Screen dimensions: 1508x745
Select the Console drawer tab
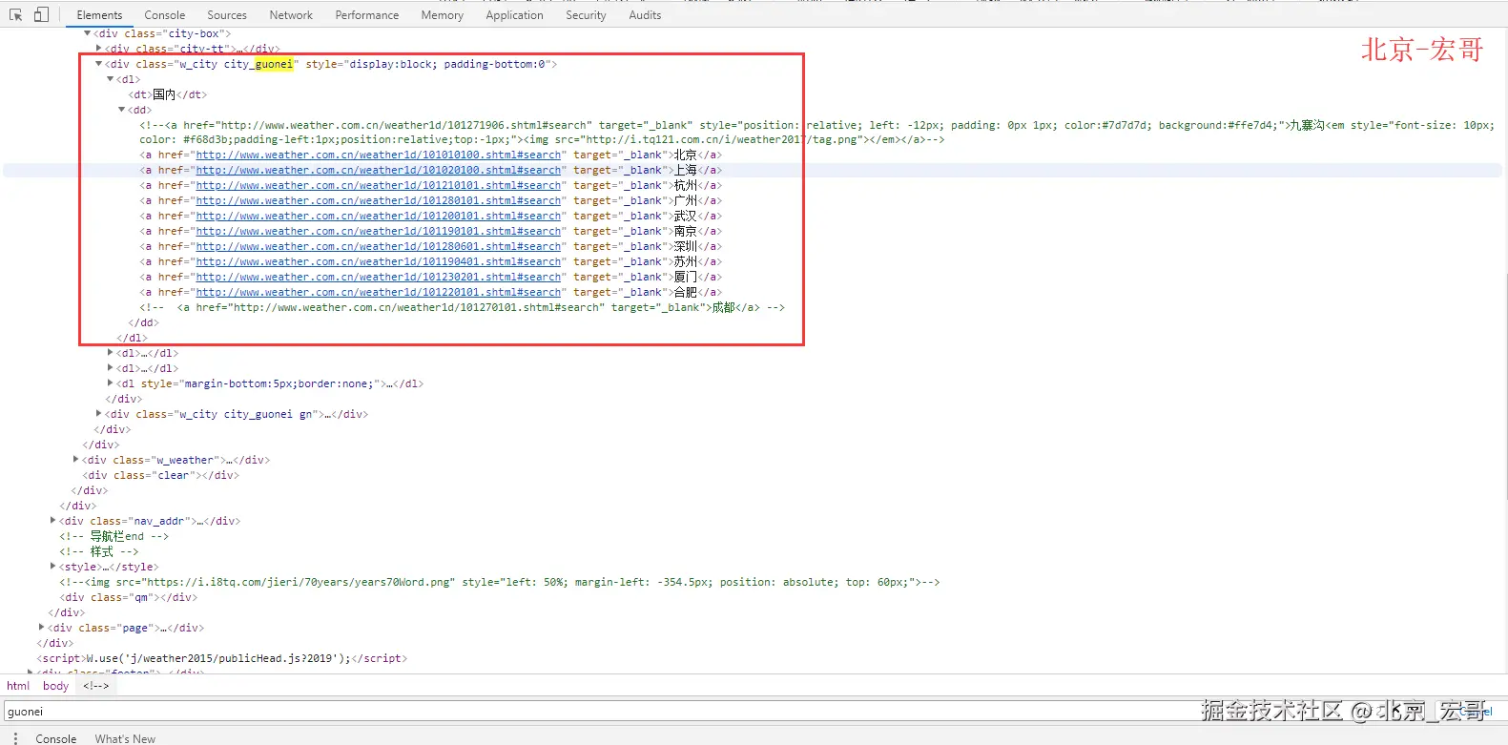click(56, 738)
